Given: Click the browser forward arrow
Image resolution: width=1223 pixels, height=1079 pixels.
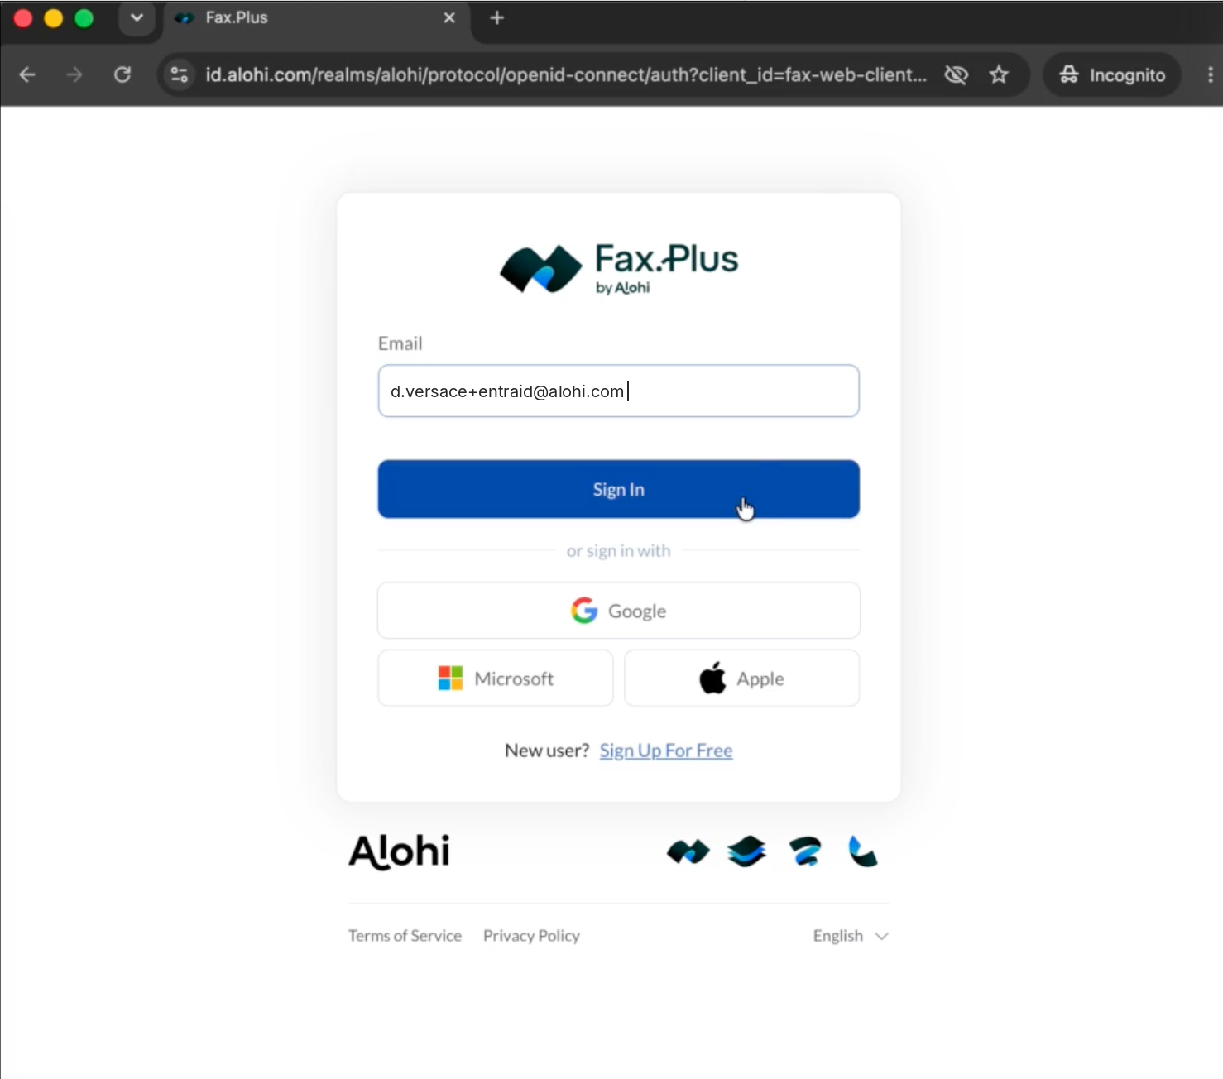Looking at the screenshot, I should coord(74,74).
